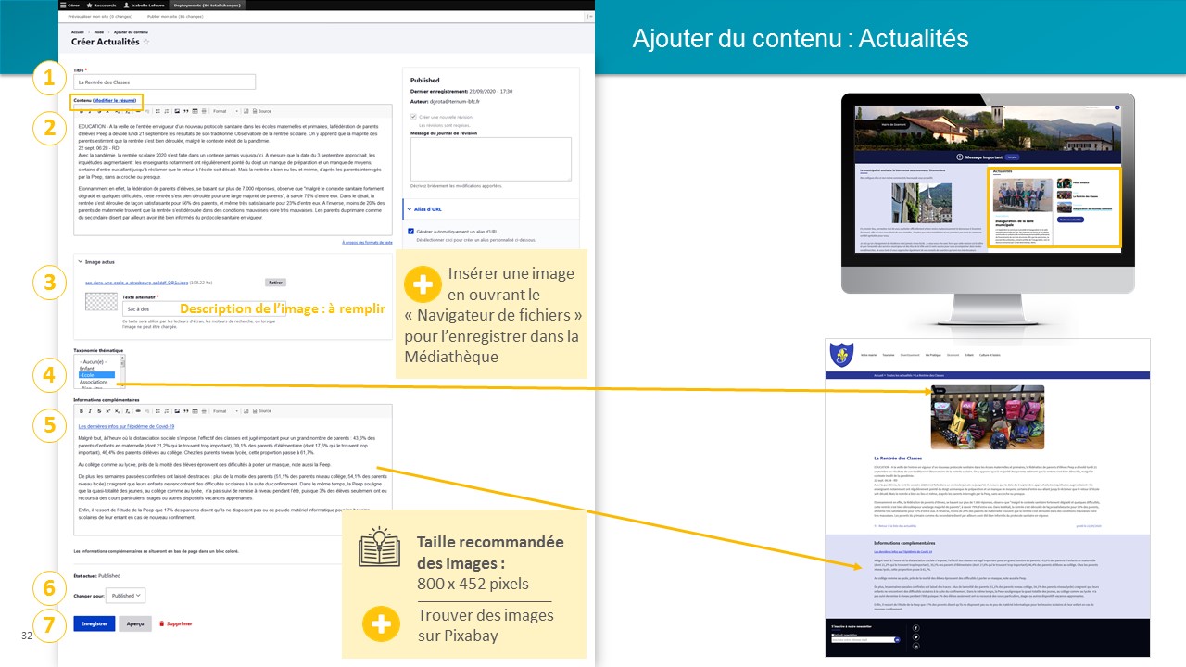Click into the Titre input field
1186x667 pixels.
(x=164, y=82)
